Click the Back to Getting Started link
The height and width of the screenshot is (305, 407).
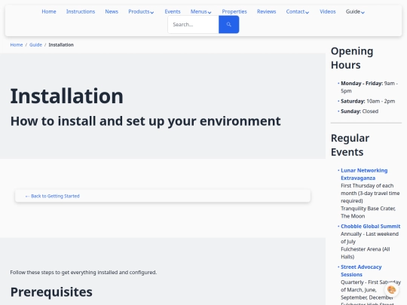53,196
